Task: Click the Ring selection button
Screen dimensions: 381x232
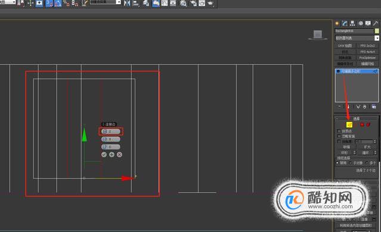Action: coord(345,153)
